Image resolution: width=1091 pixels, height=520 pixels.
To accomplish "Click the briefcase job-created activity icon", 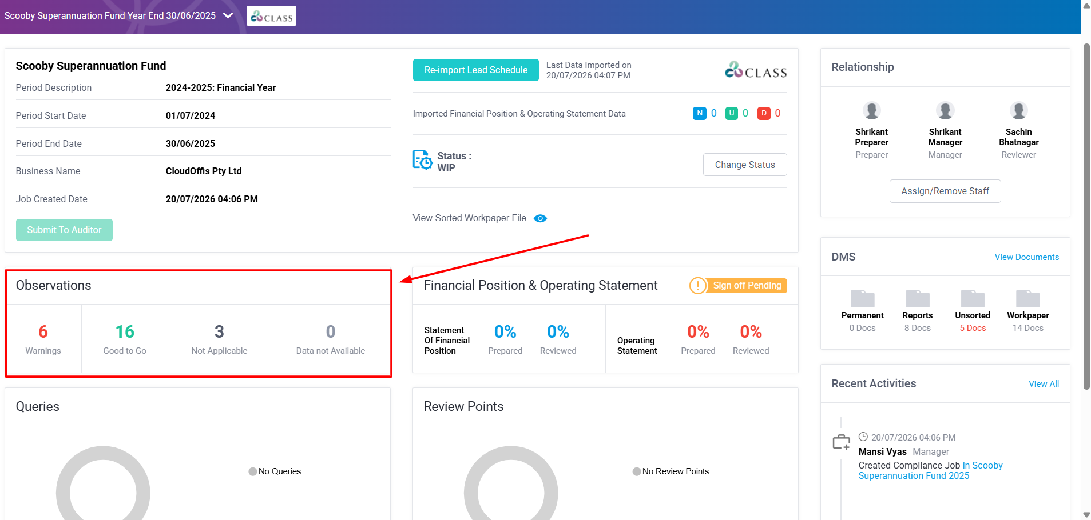I will (x=841, y=442).
